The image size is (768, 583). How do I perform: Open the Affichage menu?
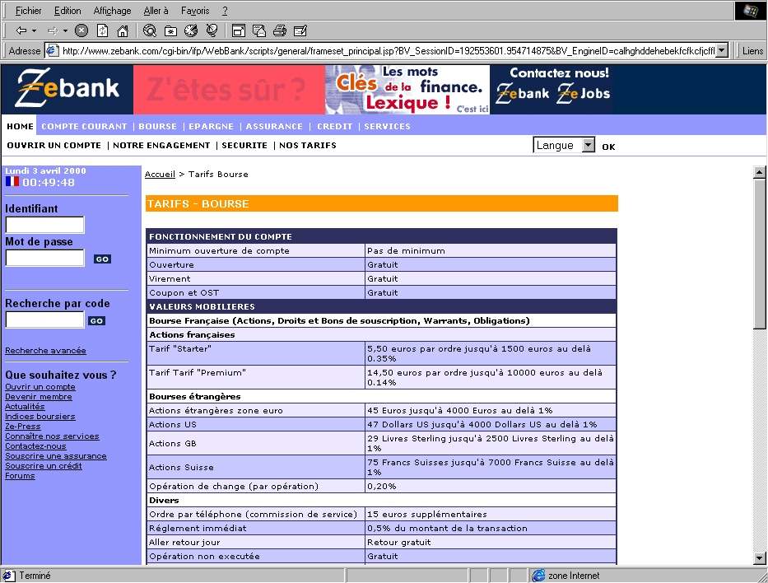pyautogui.click(x=112, y=11)
